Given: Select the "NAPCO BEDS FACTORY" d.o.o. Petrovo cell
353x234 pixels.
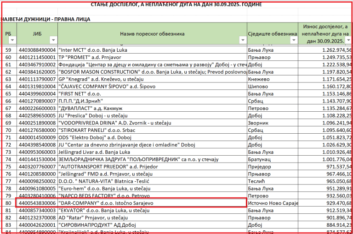Looking at the screenshot, I should (152, 195).
